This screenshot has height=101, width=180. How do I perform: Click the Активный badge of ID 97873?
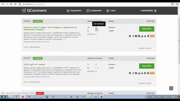38,58
